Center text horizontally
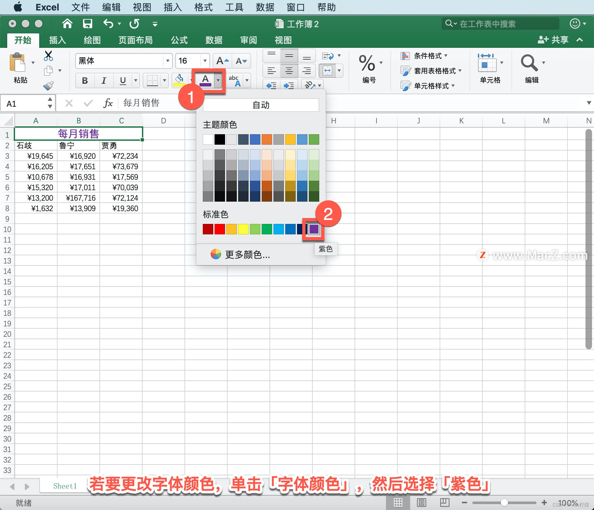 [289, 70]
